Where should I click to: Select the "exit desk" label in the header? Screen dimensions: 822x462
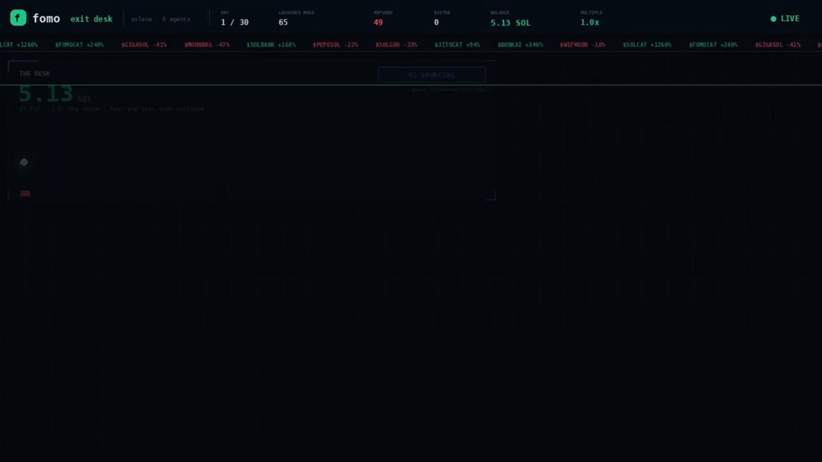click(x=91, y=19)
